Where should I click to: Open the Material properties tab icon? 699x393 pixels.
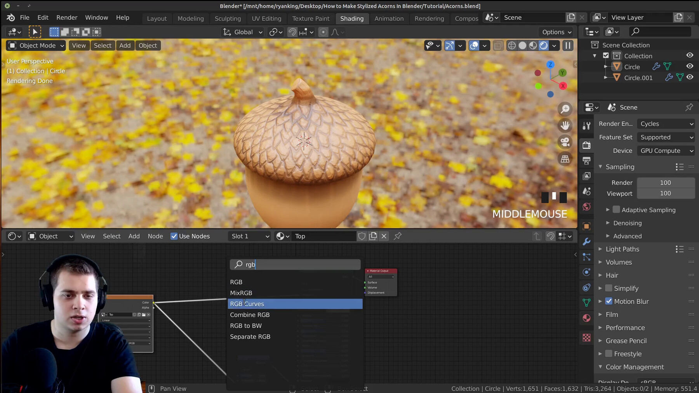tap(586, 318)
